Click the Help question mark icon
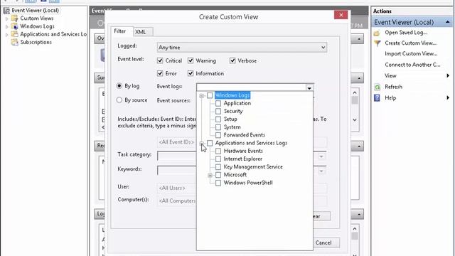 [377, 98]
